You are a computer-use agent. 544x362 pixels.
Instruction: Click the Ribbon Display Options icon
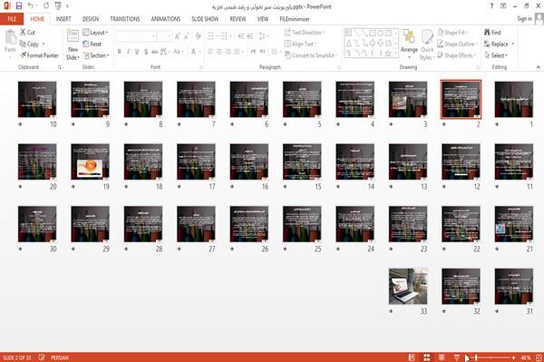click(503, 6)
